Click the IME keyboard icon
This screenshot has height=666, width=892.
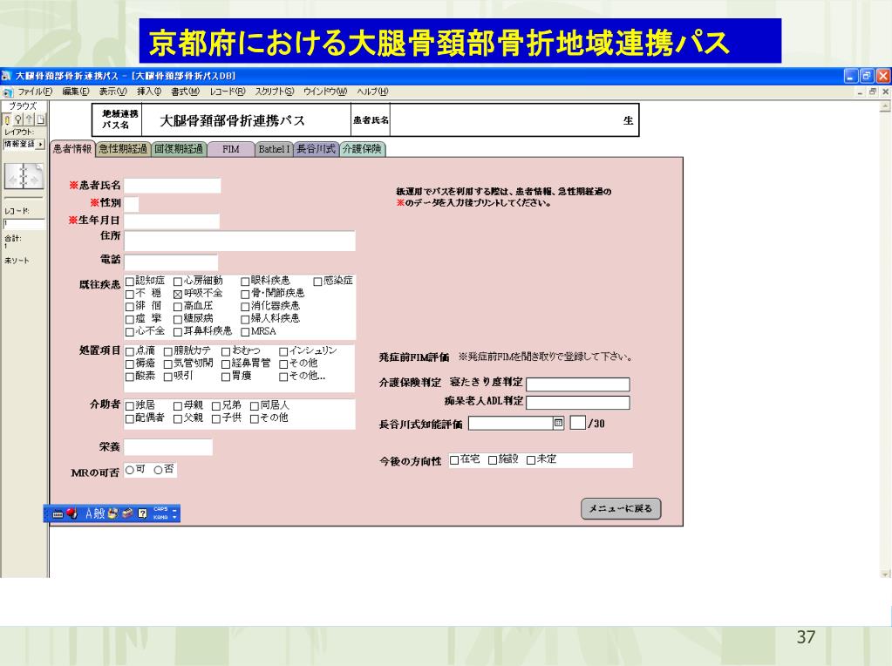[x=58, y=513]
